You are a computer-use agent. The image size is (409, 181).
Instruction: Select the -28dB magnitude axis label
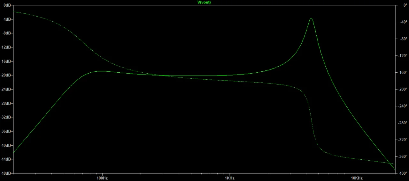pyautogui.click(x=6, y=103)
